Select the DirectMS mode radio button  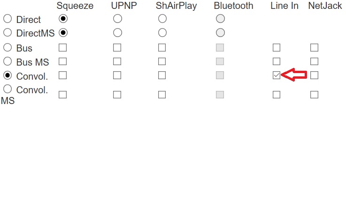click(8, 33)
